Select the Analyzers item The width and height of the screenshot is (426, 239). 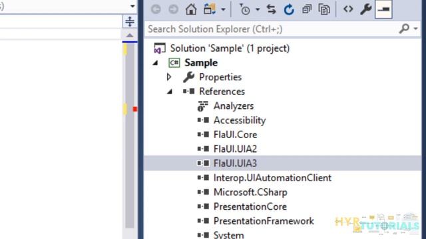pos(234,106)
